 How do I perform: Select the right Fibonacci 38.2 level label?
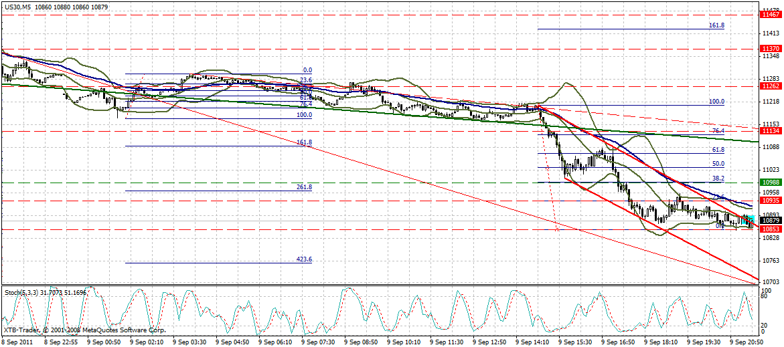point(718,179)
